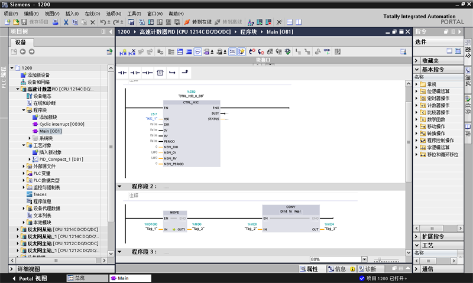Open project via folder toolbar icon
The width and height of the screenshot is (473, 283).
point(16,22)
